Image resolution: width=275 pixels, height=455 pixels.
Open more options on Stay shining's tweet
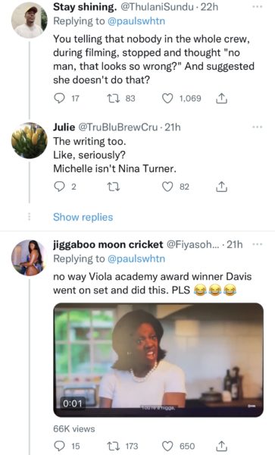coord(257,7)
